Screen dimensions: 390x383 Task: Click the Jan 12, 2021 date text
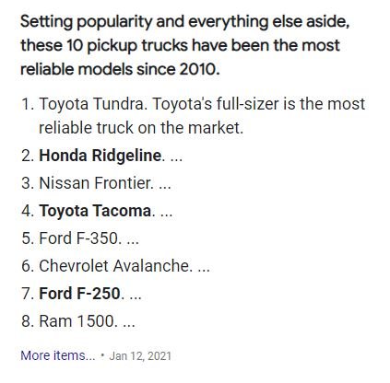click(x=140, y=355)
